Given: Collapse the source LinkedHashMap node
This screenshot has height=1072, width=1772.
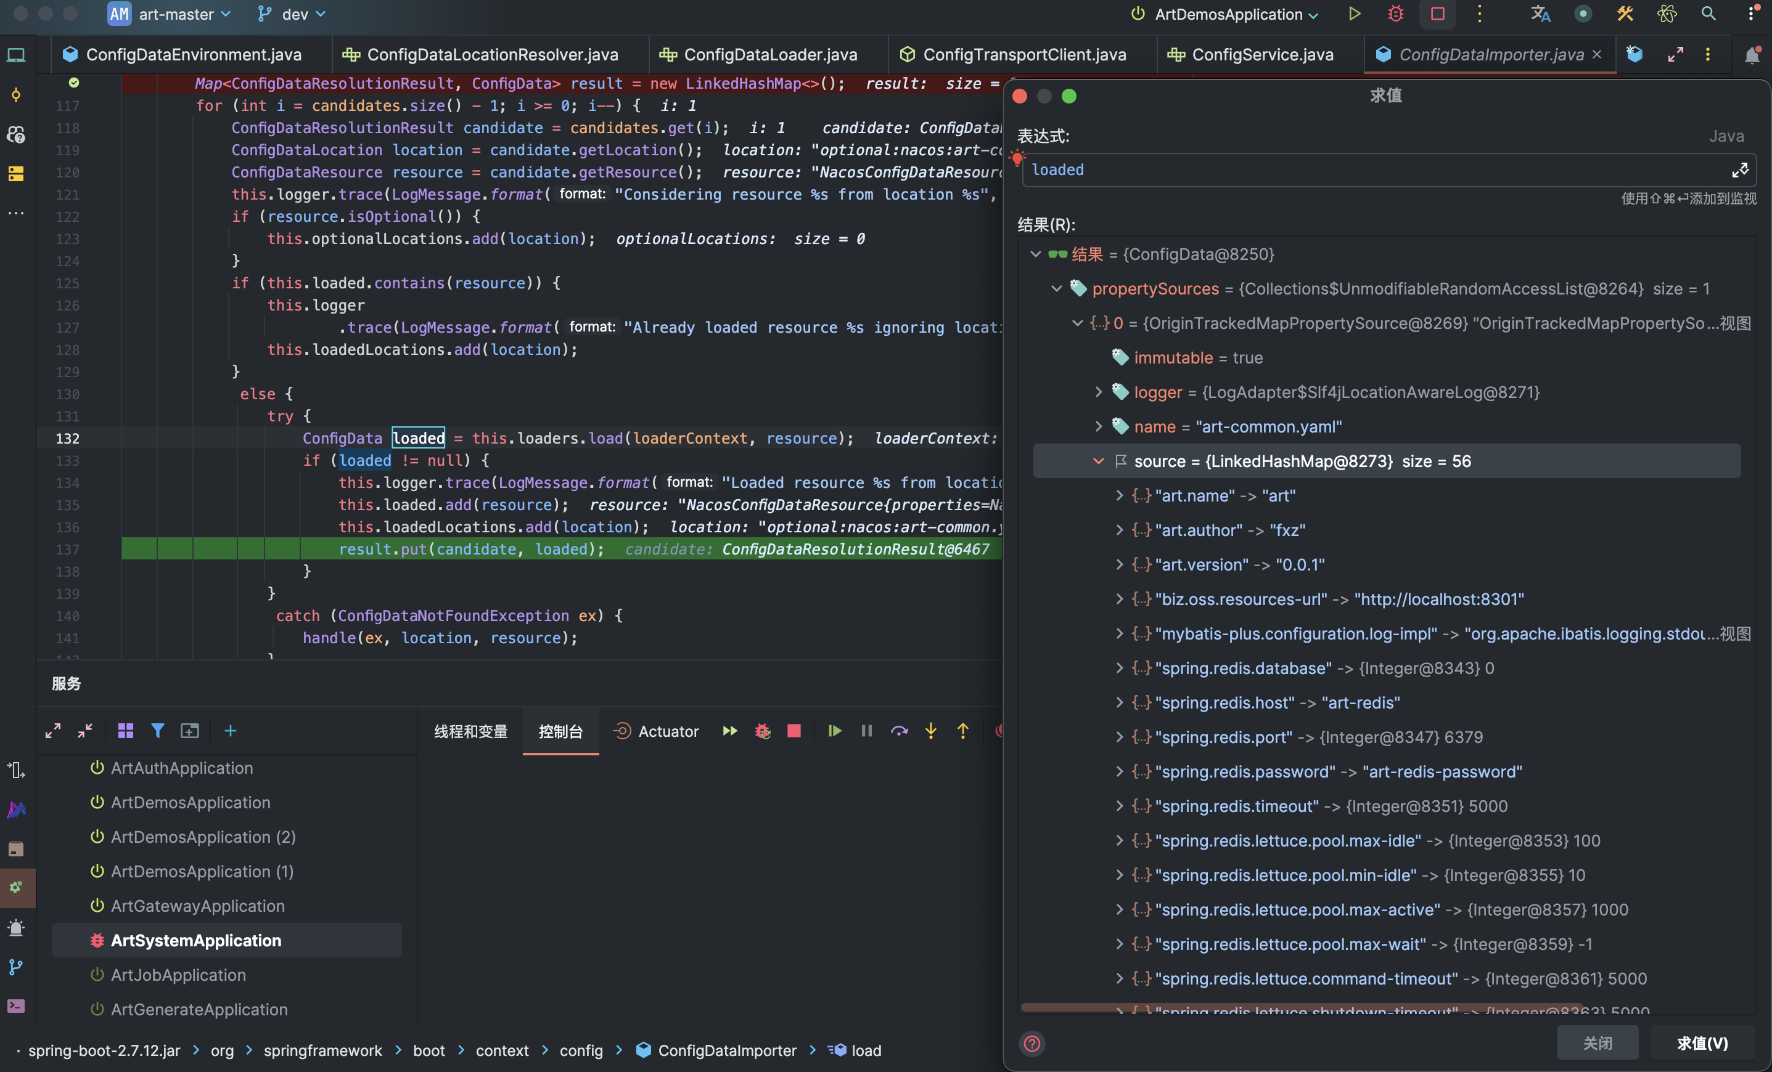Looking at the screenshot, I should pos(1098,461).
